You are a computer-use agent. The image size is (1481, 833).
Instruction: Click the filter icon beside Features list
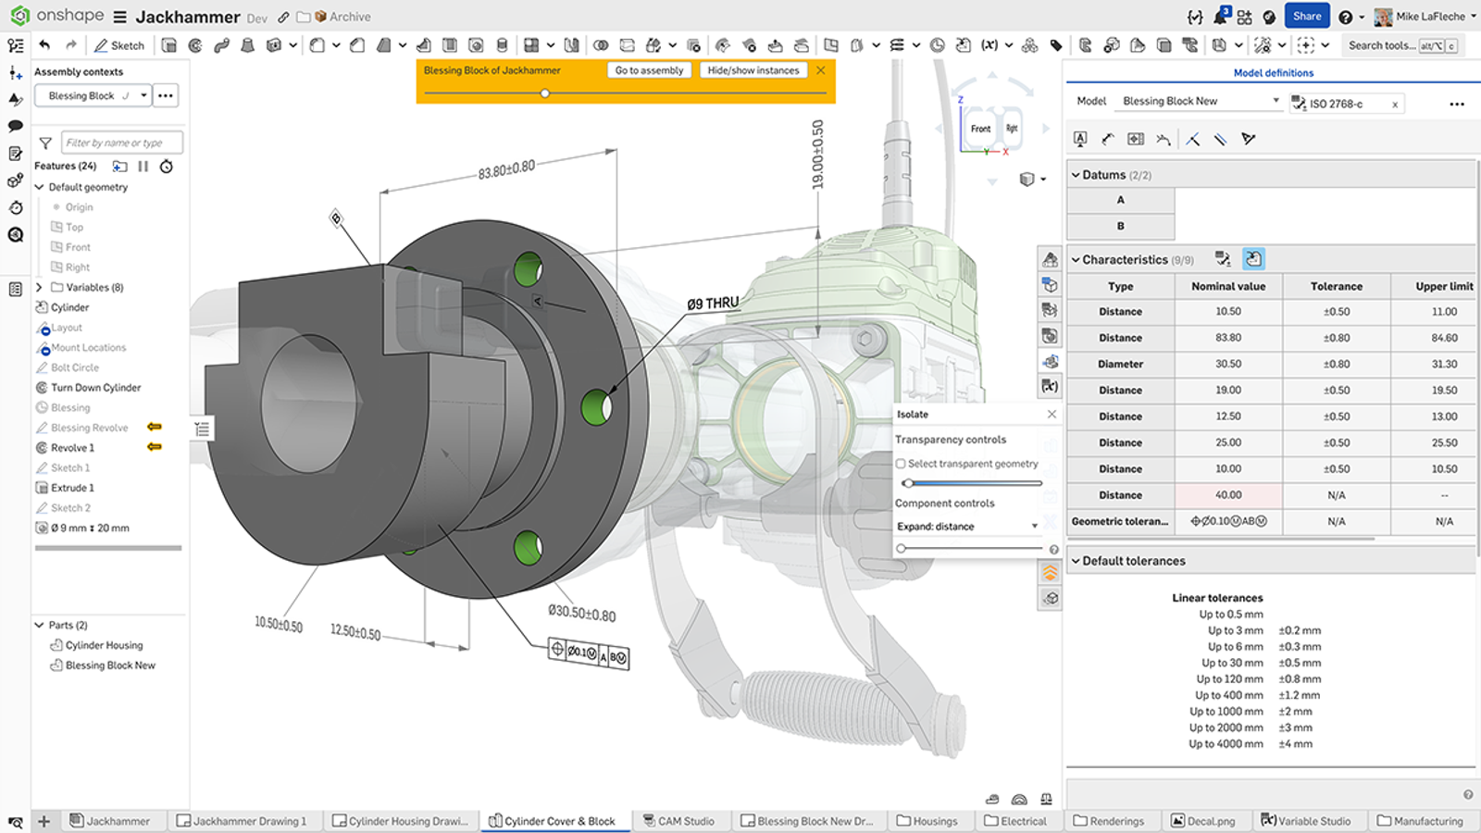click(44, 142)
